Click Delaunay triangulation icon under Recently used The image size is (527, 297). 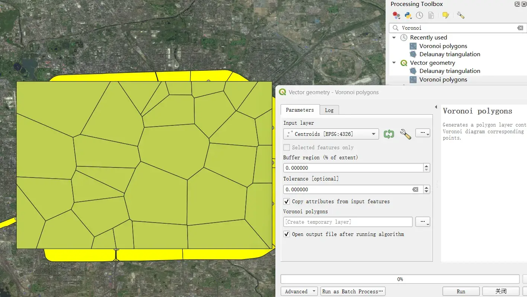click(413, 54)
